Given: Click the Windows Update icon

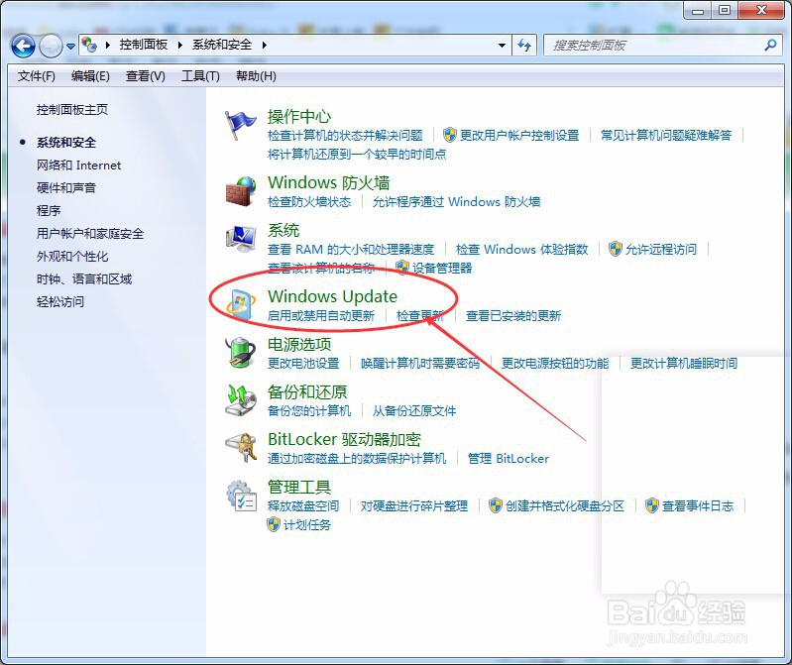Looking at the screenshot, I should point(241,304).
